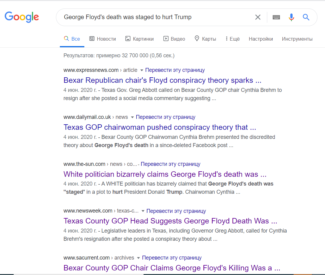Expand the dropdown arrow next to expressnews.com
Screen dimensions: 325x275
[141, 70]
